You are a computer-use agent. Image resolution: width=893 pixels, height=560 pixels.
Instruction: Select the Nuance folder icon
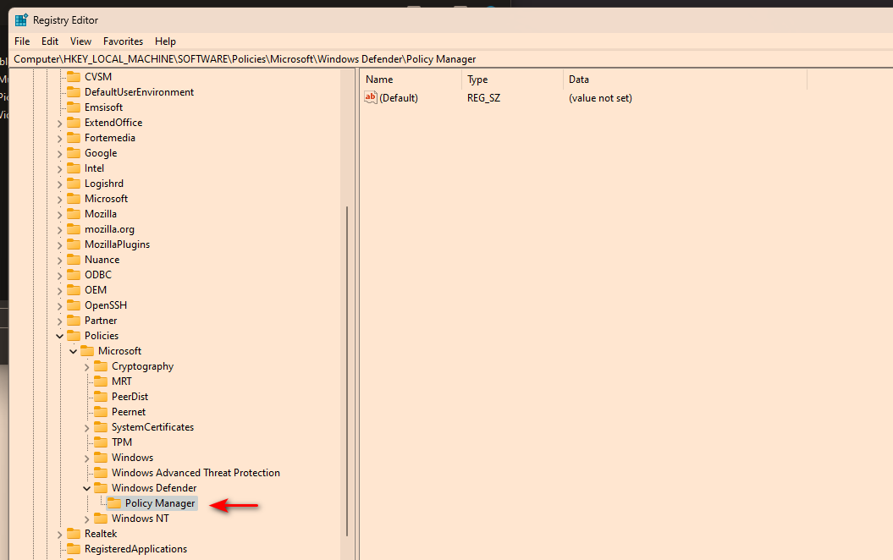click(74, 260)
